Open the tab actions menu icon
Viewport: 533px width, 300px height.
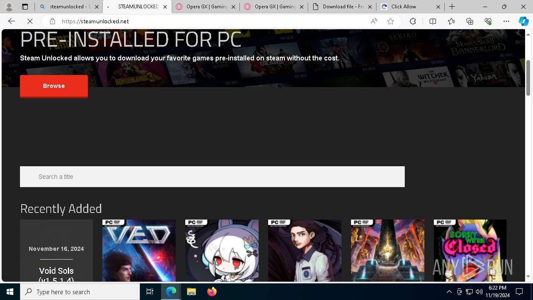25,7
